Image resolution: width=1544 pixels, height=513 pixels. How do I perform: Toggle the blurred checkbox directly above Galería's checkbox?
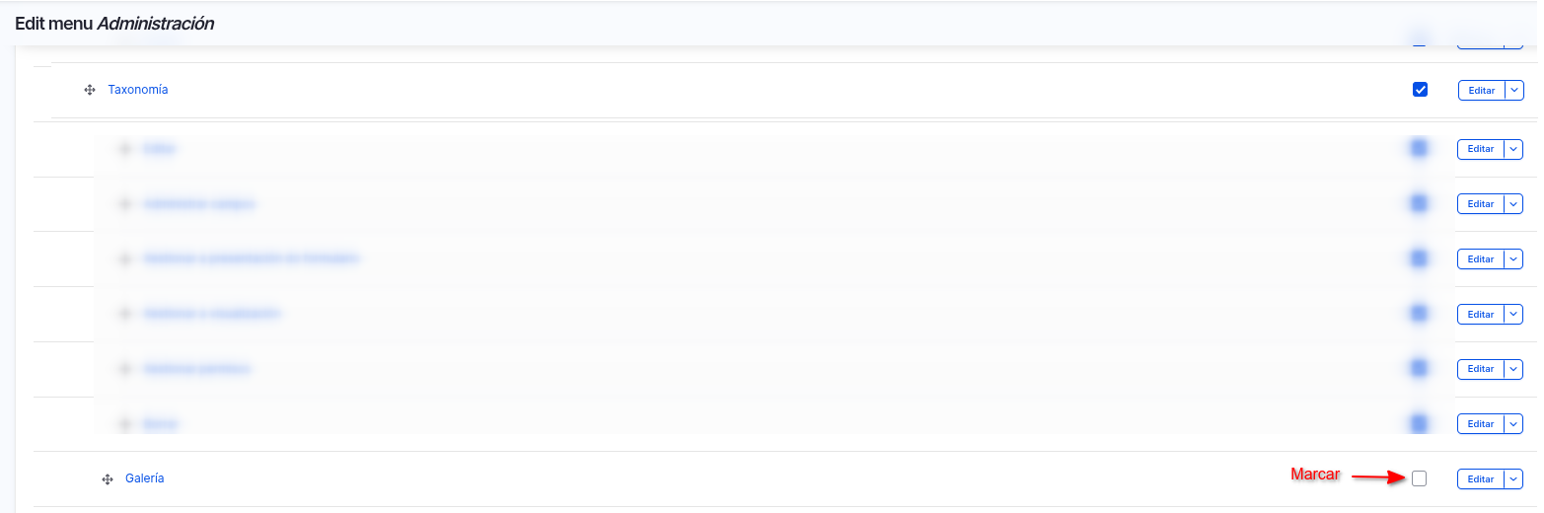(1419, 423)
